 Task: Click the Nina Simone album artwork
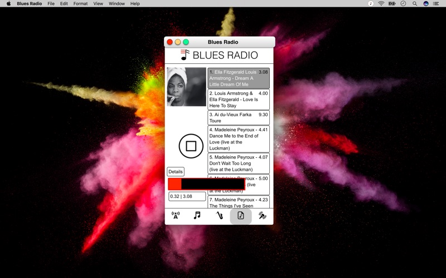(186, 87)
